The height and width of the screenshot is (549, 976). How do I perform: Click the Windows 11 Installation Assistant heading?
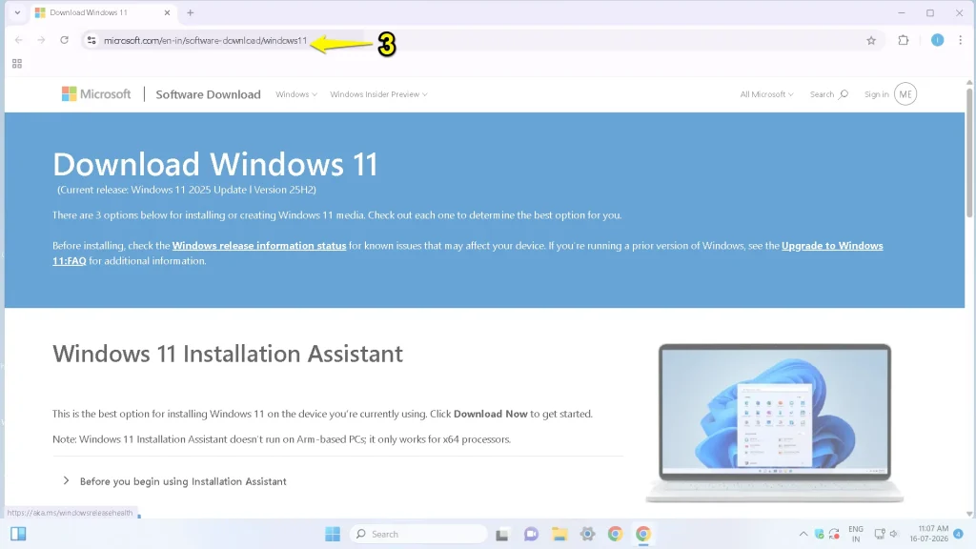pos(228,354)
